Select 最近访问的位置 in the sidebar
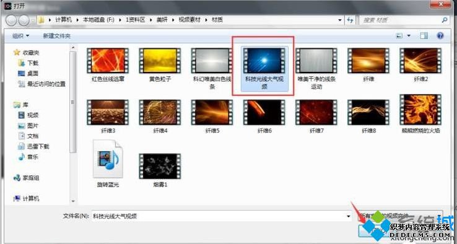The image size is (457, 244). tap(41, 84)
